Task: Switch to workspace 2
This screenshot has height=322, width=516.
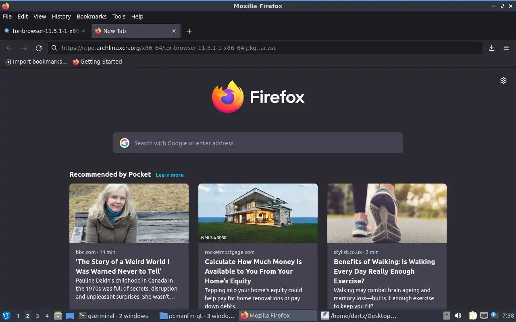Action: (27, 316)
